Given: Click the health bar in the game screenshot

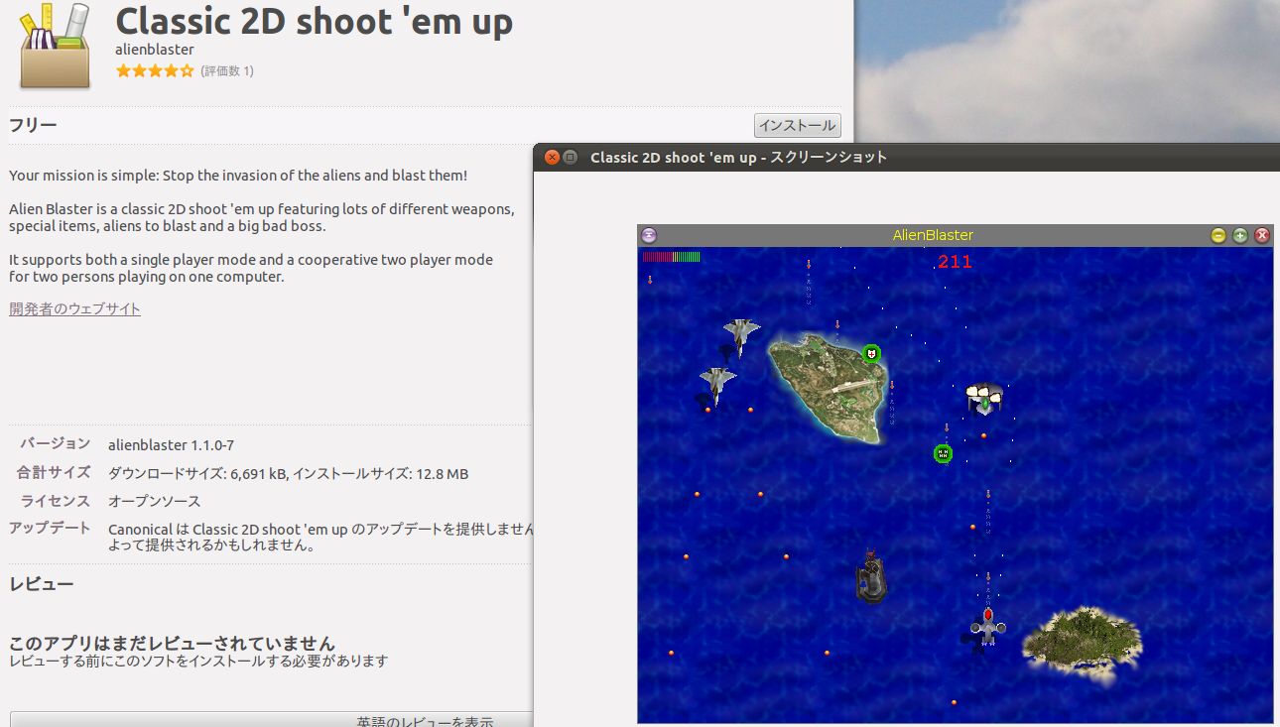Looking at the screenshot, I should (672, 257).
